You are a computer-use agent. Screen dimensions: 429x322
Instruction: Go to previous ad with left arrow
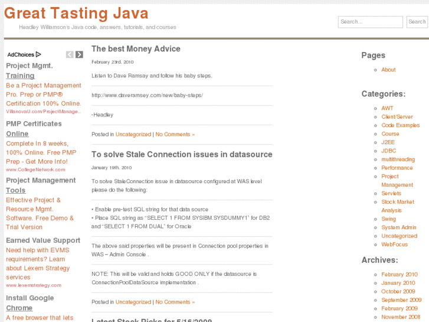coord(70,54)
